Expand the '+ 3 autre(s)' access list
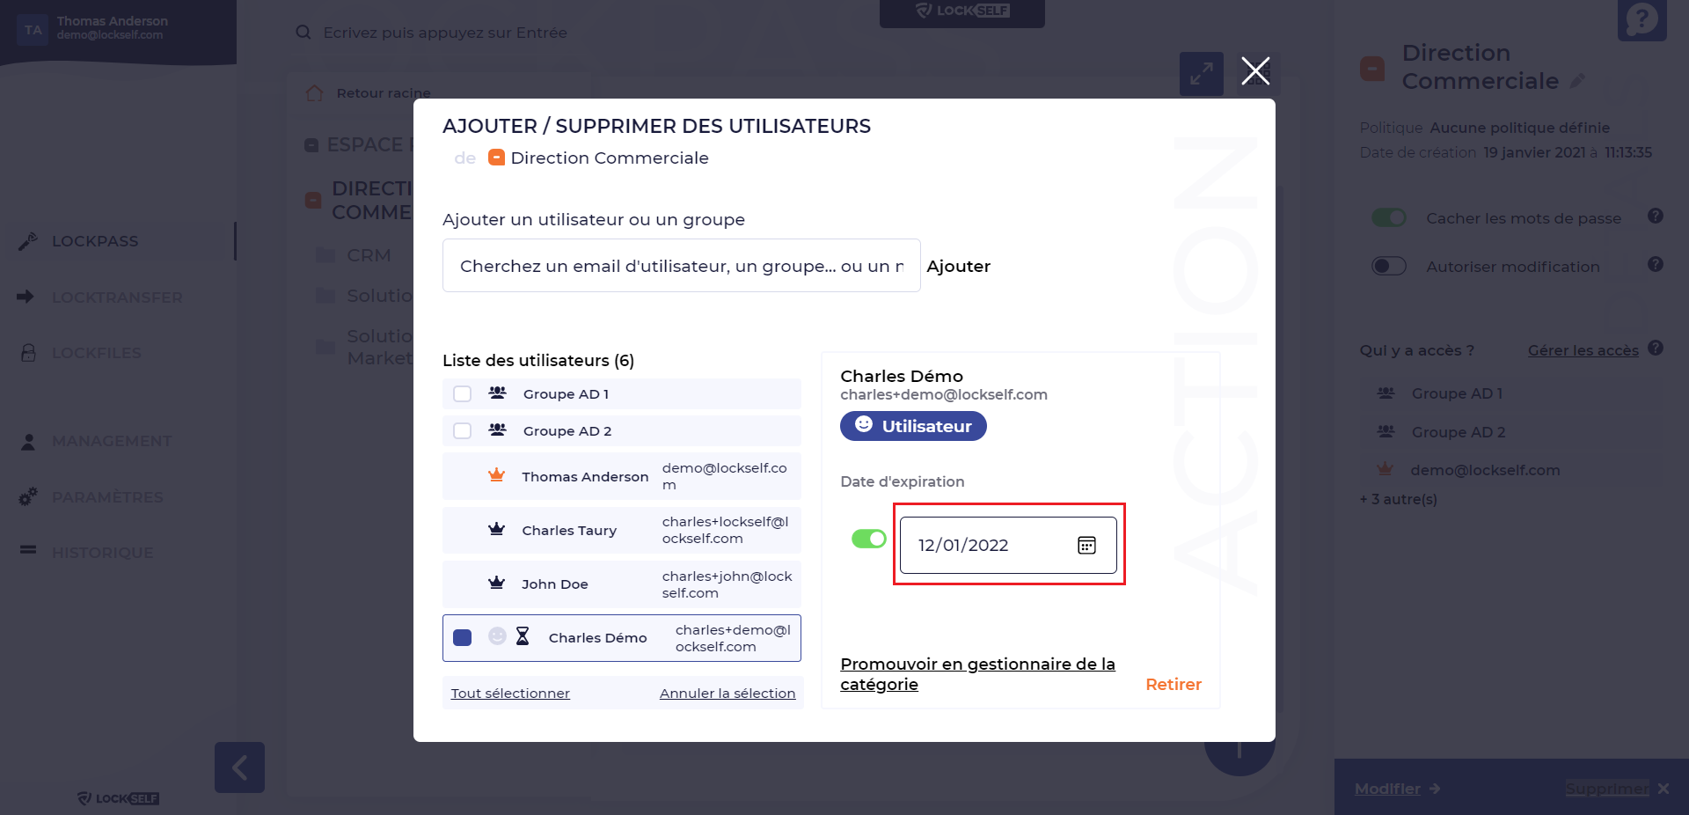The height and width of the screenshot is (815, 1689). [1399, 499]
